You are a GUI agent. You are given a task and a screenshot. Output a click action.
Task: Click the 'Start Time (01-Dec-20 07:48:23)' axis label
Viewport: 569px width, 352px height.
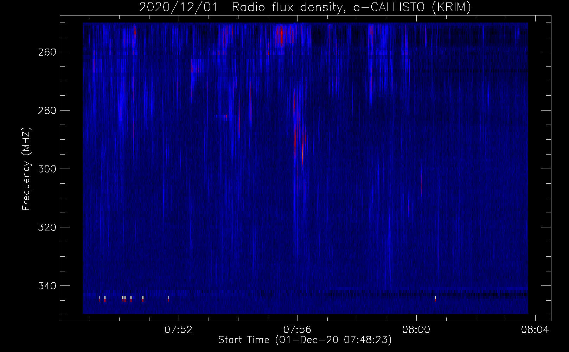tap(305, 340)
